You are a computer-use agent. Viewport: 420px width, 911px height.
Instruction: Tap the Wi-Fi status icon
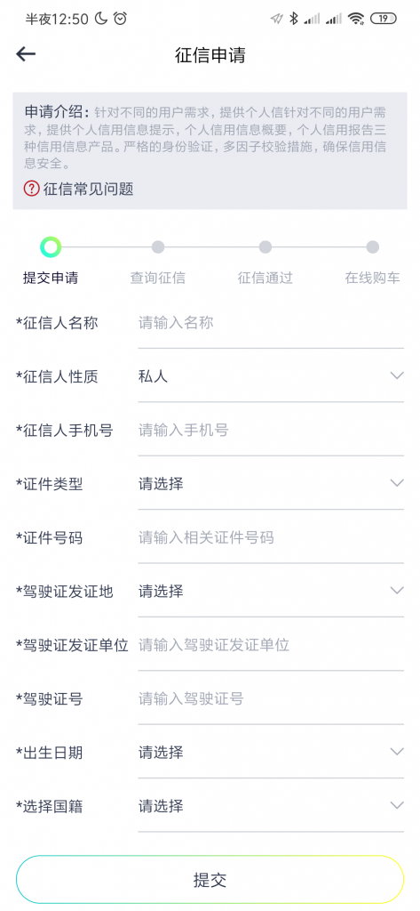(355, 19)
